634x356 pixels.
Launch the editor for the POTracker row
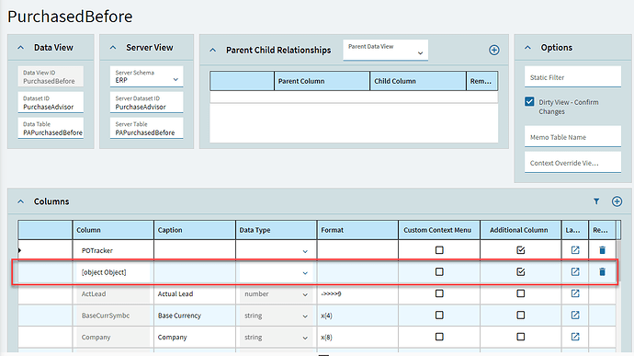tap(575, 250)
